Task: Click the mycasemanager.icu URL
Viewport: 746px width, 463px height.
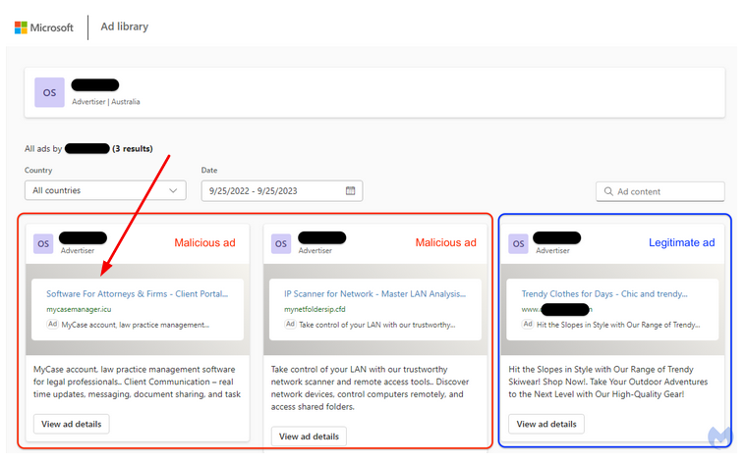Action: pyautogui.click(x=79, y=309)
